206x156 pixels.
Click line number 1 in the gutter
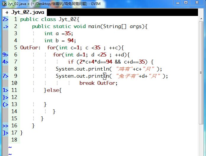[x=16, y=19]
